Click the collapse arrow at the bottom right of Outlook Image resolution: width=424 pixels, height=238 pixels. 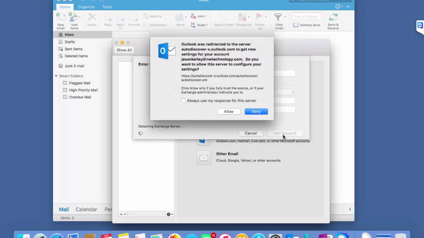350,209
